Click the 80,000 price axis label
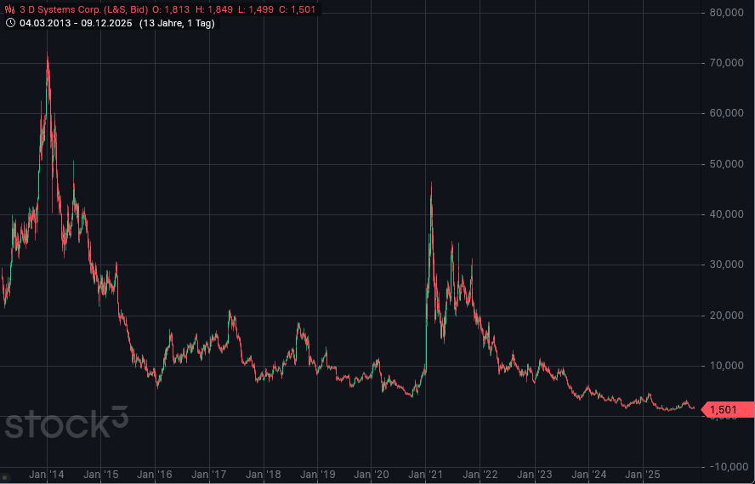 (x=726, y=13)
